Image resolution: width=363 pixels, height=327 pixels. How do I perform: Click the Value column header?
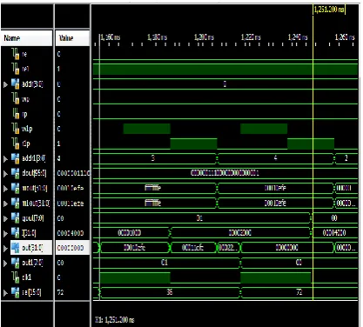pos(72,38)
